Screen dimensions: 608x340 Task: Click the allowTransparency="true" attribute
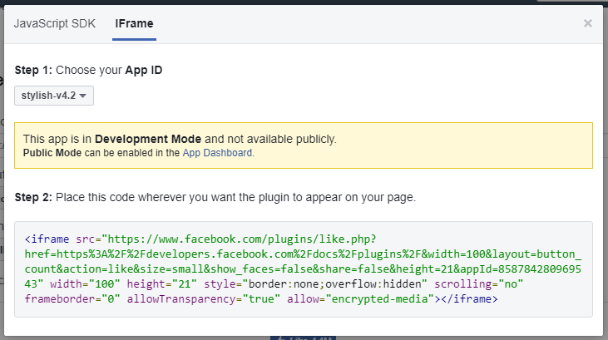(204, 299)
